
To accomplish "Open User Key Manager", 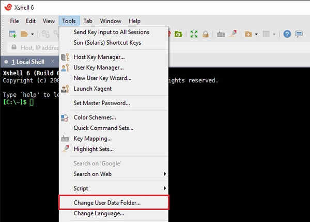I will pyautogui.click(x=114, y=67).
